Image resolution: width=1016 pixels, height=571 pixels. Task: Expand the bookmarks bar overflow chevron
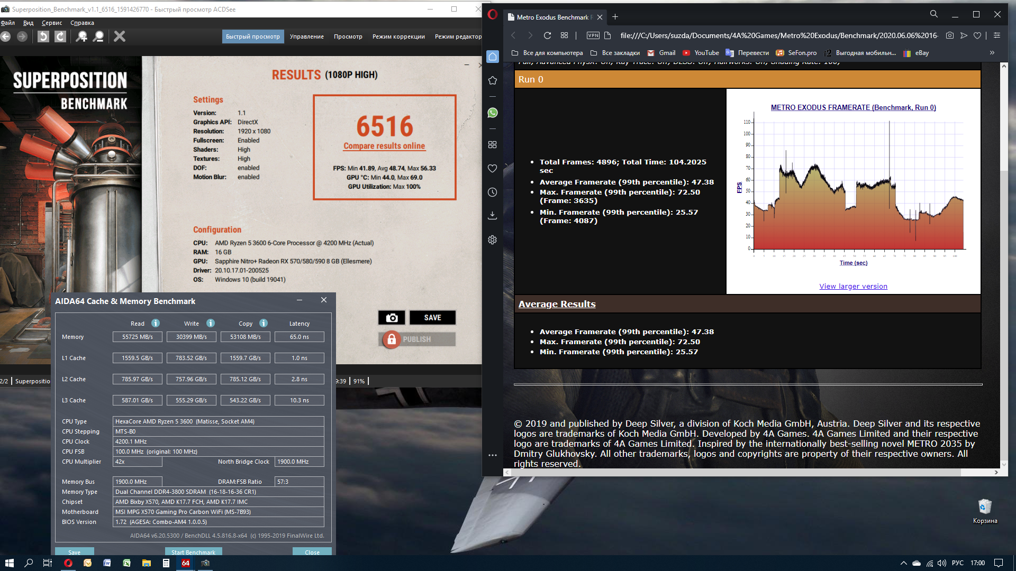click(x=992, y=53)
